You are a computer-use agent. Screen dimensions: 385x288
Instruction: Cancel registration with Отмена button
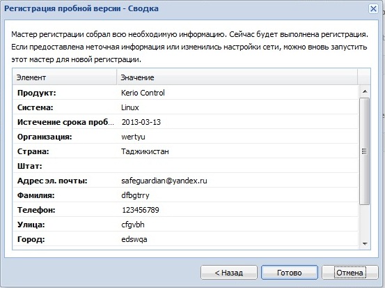(x=349, y=273)
